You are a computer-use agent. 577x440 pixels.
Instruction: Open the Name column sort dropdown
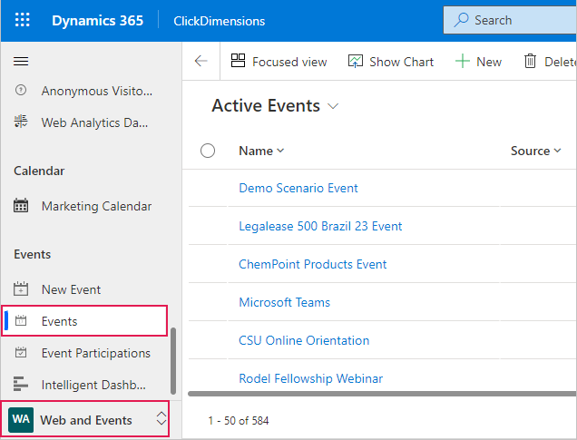point(280,151)
